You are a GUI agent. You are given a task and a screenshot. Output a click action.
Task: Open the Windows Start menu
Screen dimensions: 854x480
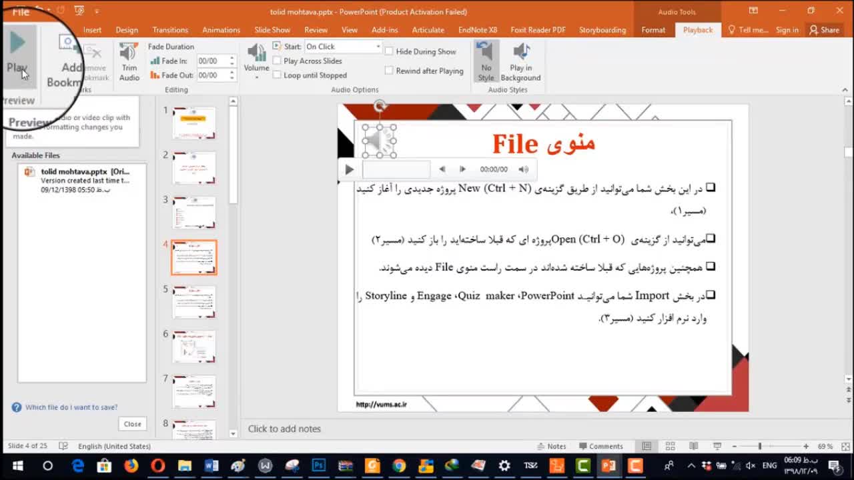[17, 465]
